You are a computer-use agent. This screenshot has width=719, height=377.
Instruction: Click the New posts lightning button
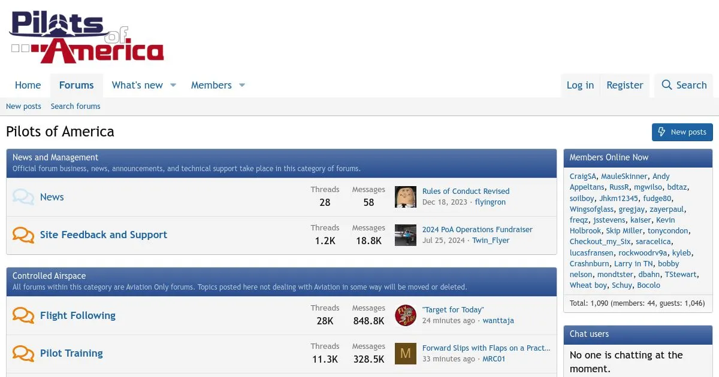pyautogui.click(x=682, y=132)
